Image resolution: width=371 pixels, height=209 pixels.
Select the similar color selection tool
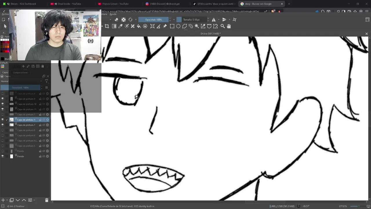203,26
